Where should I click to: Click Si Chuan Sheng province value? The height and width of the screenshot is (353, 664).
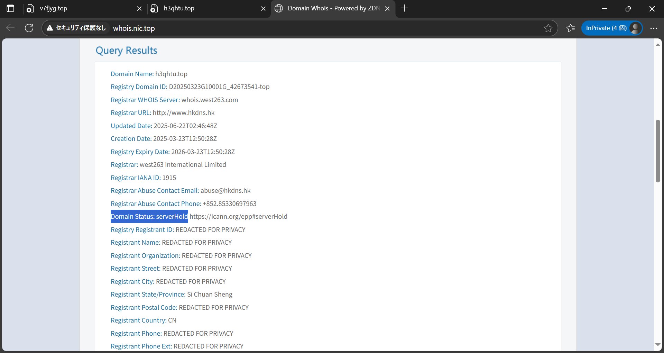pyautogui.click(x=210, y=295)
